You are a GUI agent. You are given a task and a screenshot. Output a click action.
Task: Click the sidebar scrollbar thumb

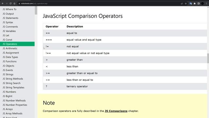pos(36,10)
